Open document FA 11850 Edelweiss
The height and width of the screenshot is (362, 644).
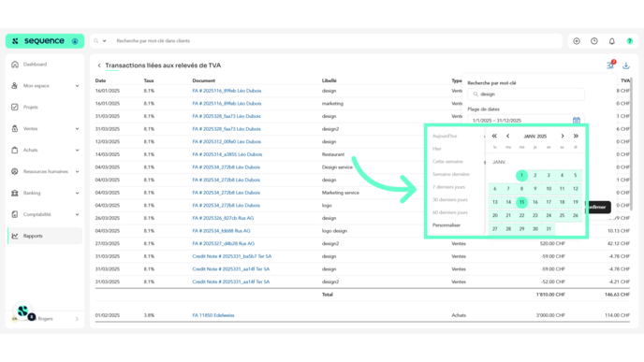pos(213,315)
